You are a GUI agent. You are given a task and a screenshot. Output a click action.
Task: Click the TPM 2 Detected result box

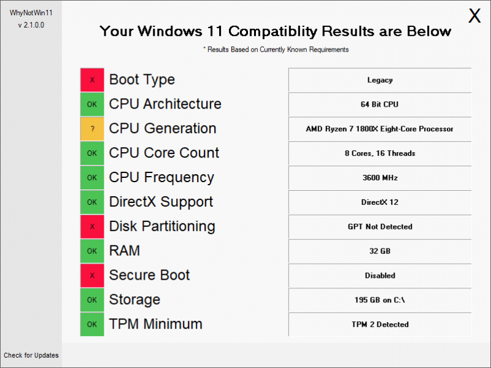(380, 324)
